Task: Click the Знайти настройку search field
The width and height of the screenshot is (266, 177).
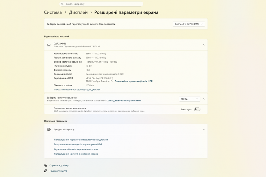Action: [x=102, y=4]
